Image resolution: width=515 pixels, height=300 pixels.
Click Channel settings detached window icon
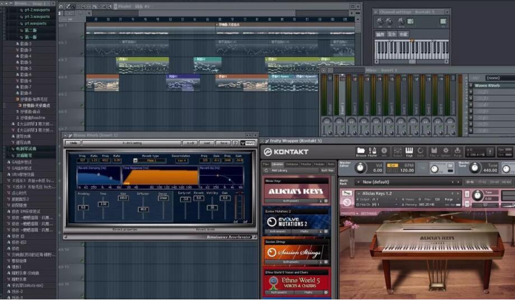(x=447, y=12)
